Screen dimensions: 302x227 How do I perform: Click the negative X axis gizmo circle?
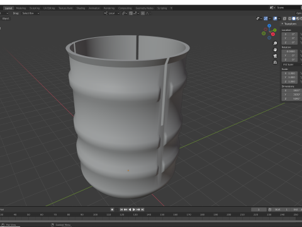click(266, 30)
